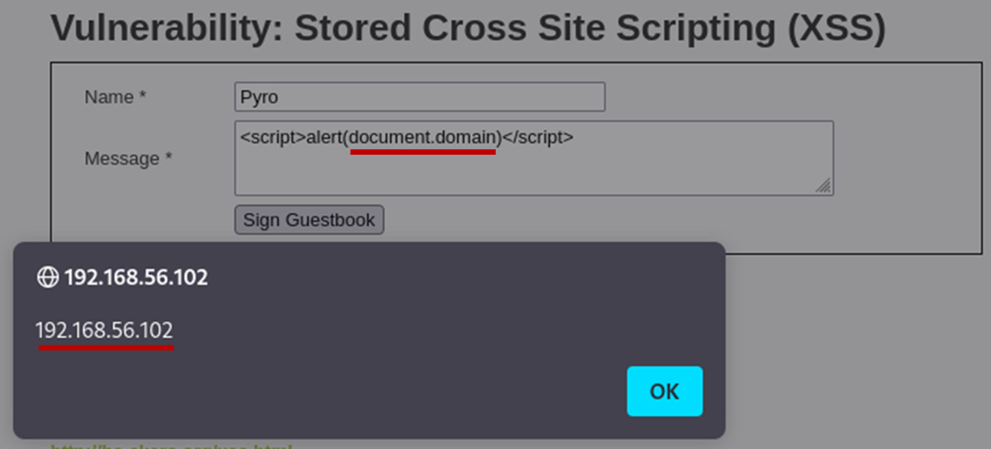
Task: Click OK in the alert dialog
Action: (664, 391)
